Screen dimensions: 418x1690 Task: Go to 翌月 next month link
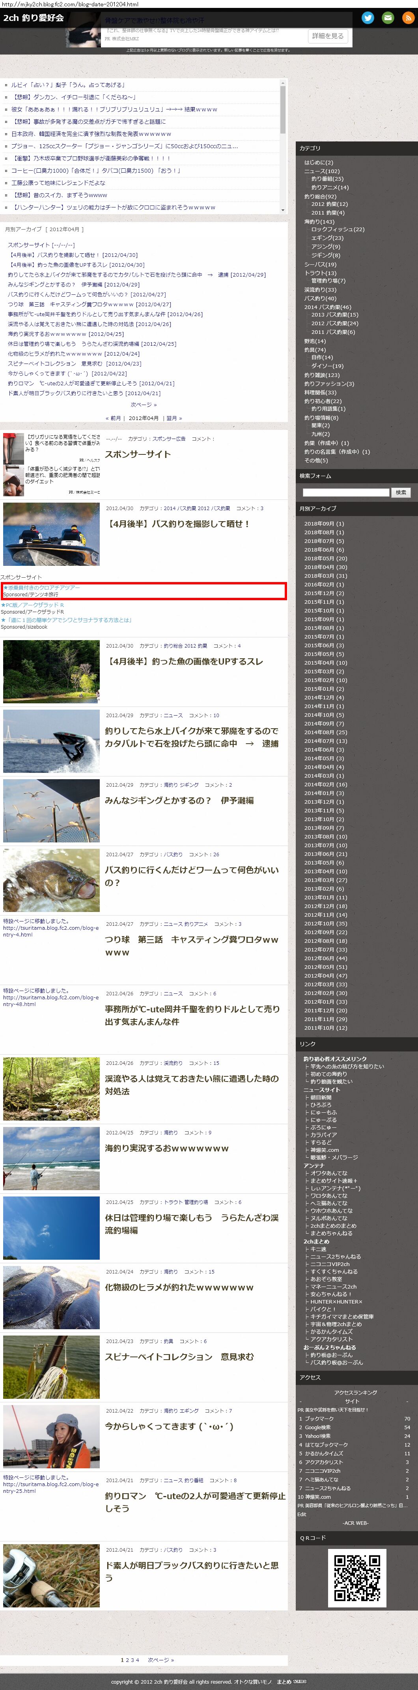[174, 418]
